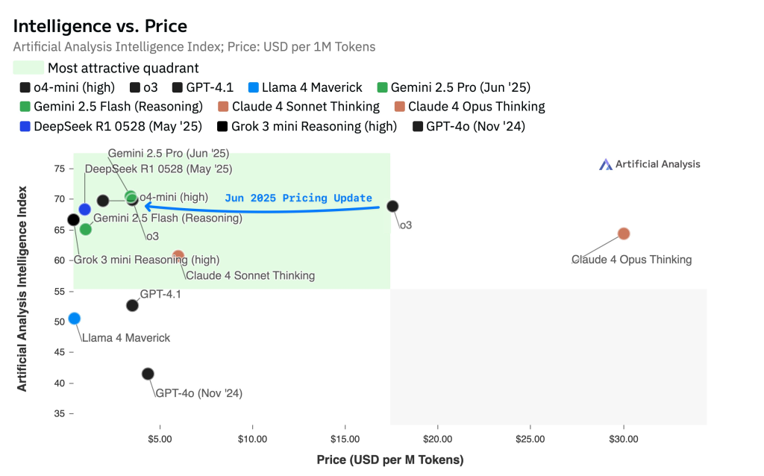Toggle Grok 3 mini Reasoning legend entry
Screen dimensions: 764x476
tap(307, 126)
